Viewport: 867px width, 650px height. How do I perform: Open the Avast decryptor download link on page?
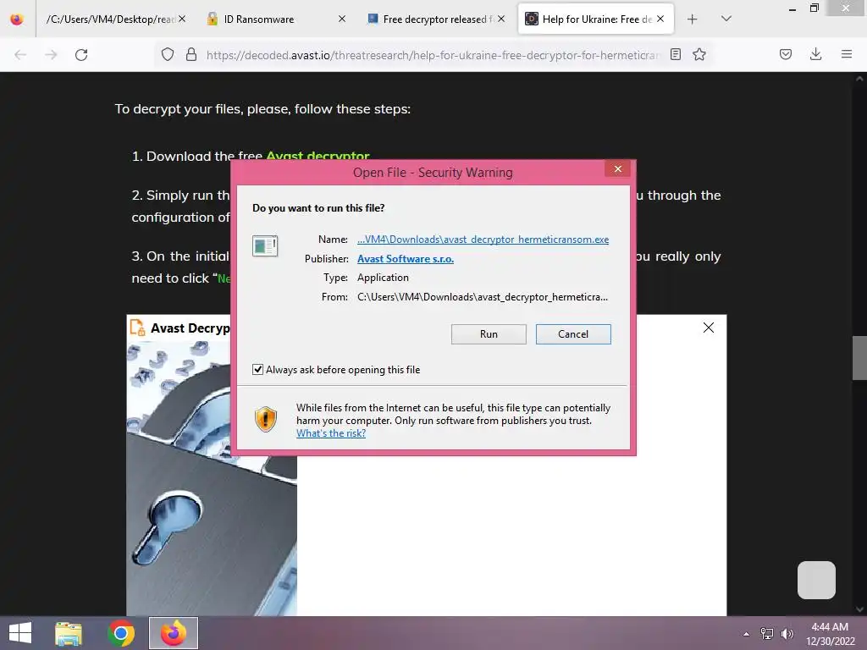pyautogui.click(x=318, y=156)
